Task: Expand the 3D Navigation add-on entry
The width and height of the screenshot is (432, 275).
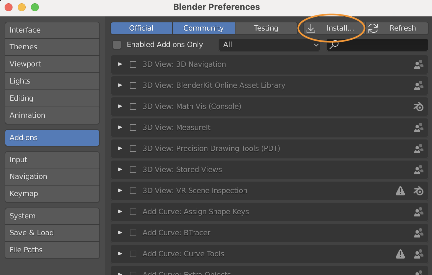Action: pos(120,64)
